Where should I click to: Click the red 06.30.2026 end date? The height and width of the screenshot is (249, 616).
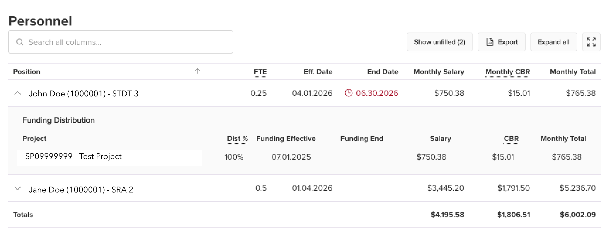pos(377,93)
